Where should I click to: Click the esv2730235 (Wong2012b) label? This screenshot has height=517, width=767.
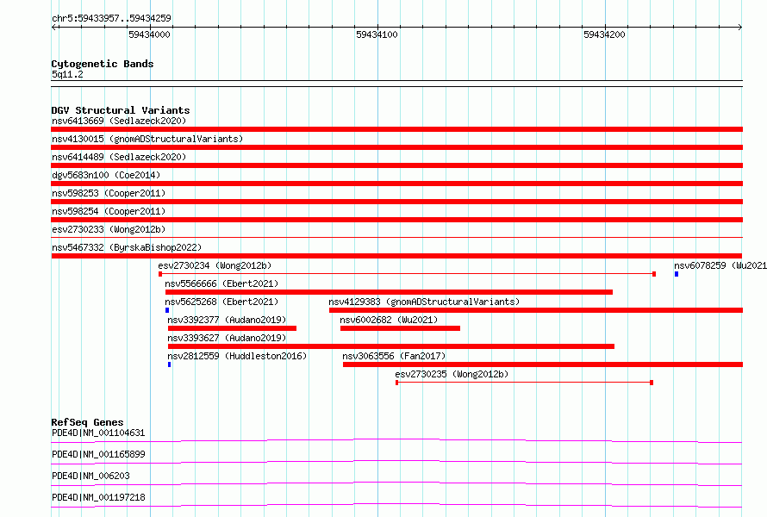coord(452,374)
